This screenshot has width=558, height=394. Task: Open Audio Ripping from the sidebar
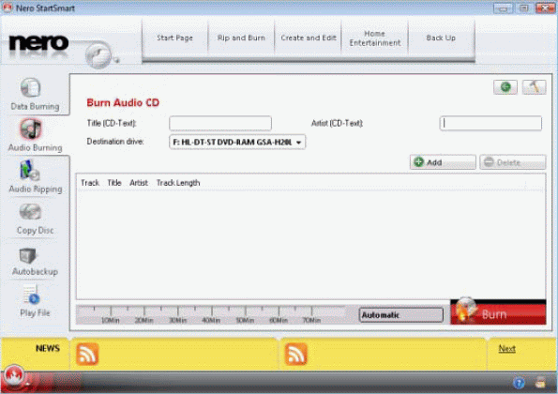click(30, 170)
